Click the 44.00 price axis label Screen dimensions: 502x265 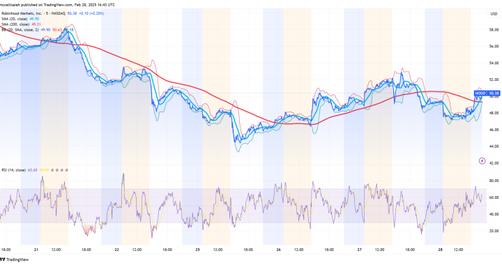(494, 146)
